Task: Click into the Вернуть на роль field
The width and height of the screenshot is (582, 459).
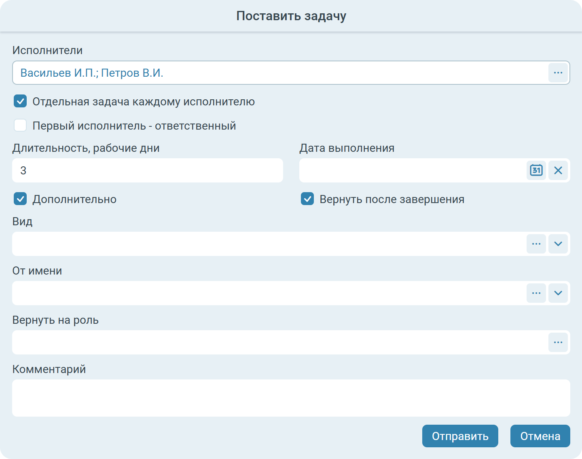Action: tap(279, 342)
